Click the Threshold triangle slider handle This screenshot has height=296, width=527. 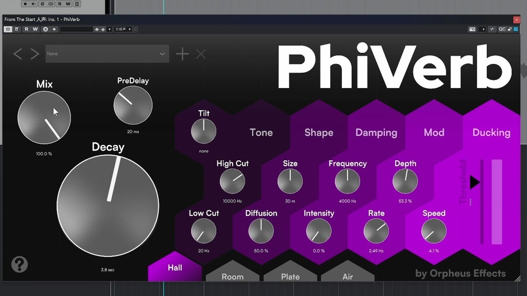475,182
